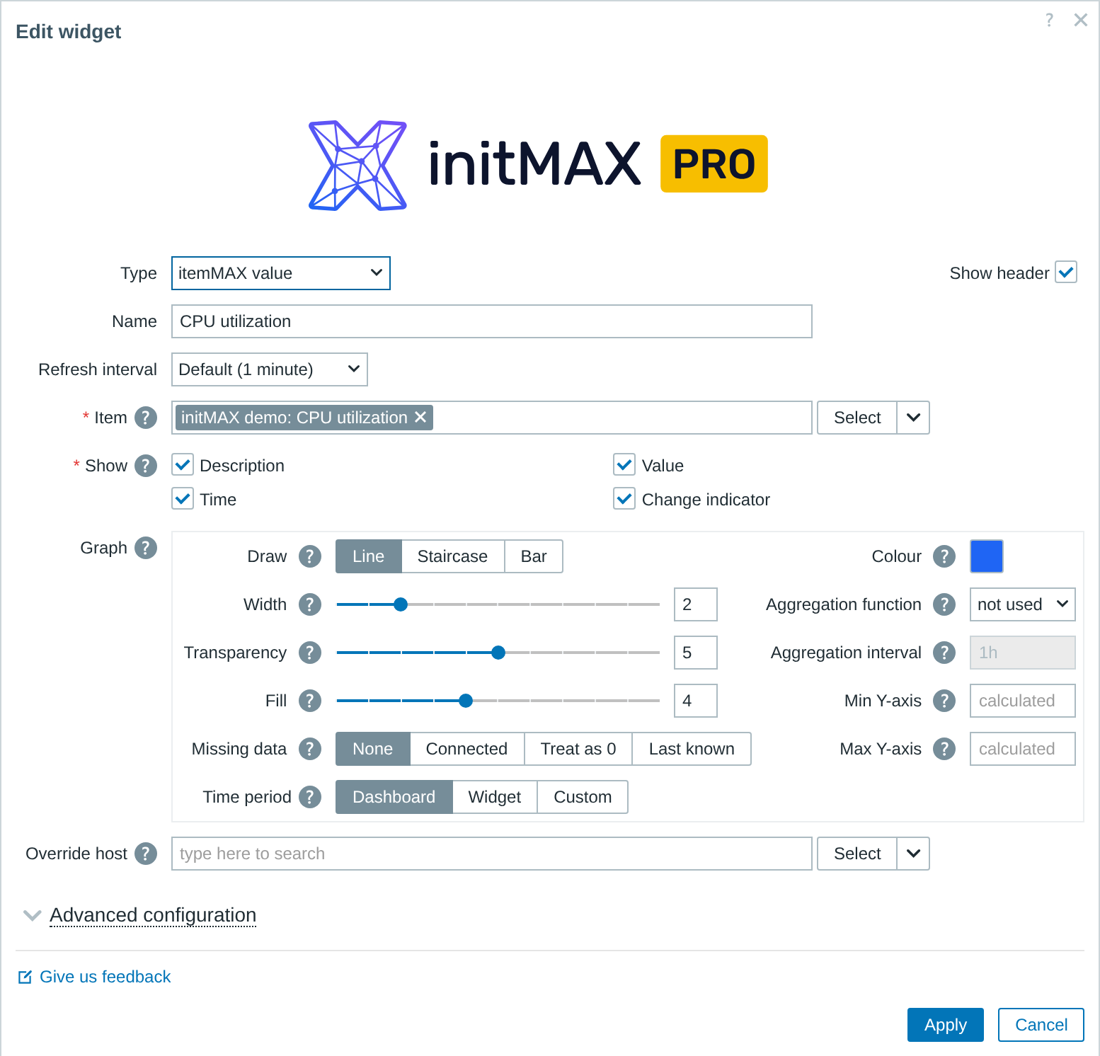
Task: Uncheck the Description checkbox
Action: (183, 465)
